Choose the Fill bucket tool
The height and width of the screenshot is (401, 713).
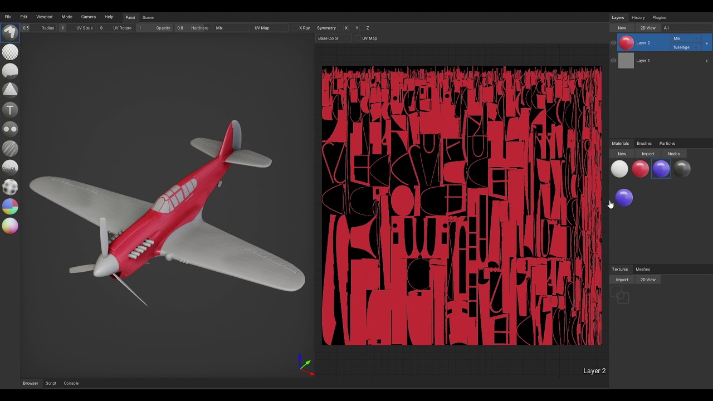[x=10, y=71]
